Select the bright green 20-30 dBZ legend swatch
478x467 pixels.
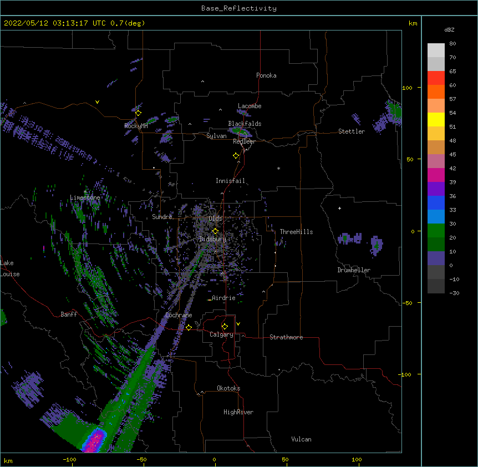click(x=436, y=231)
